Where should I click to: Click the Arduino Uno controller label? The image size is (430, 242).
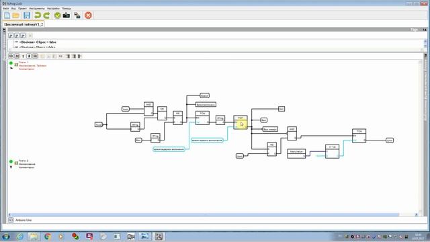point(24,220)
